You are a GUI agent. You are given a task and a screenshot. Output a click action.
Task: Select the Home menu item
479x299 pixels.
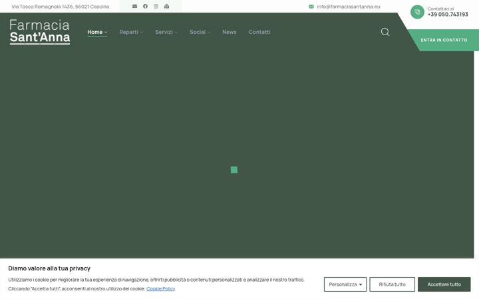pyautogui.click(x=94, y=32)
